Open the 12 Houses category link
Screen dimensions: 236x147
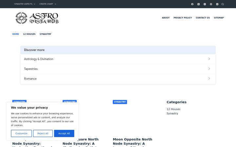tap(173, 109)
